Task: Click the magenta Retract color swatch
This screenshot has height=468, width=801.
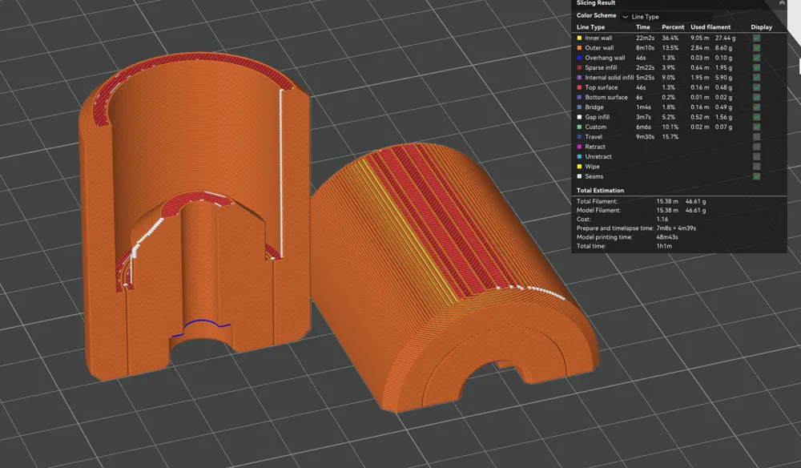Action: pos(579,147)
